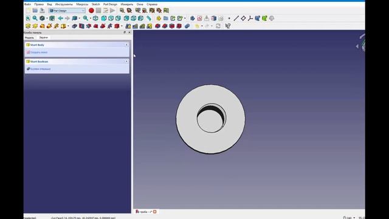Click the yellow Create part icon
The height and width of the screenshot is (219, 389).
(159, 18)
